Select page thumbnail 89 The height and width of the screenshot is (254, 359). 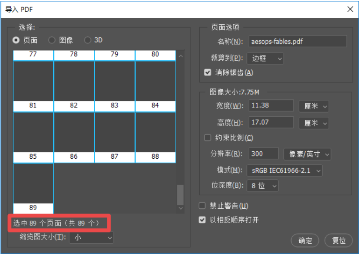tap(33, 189)
